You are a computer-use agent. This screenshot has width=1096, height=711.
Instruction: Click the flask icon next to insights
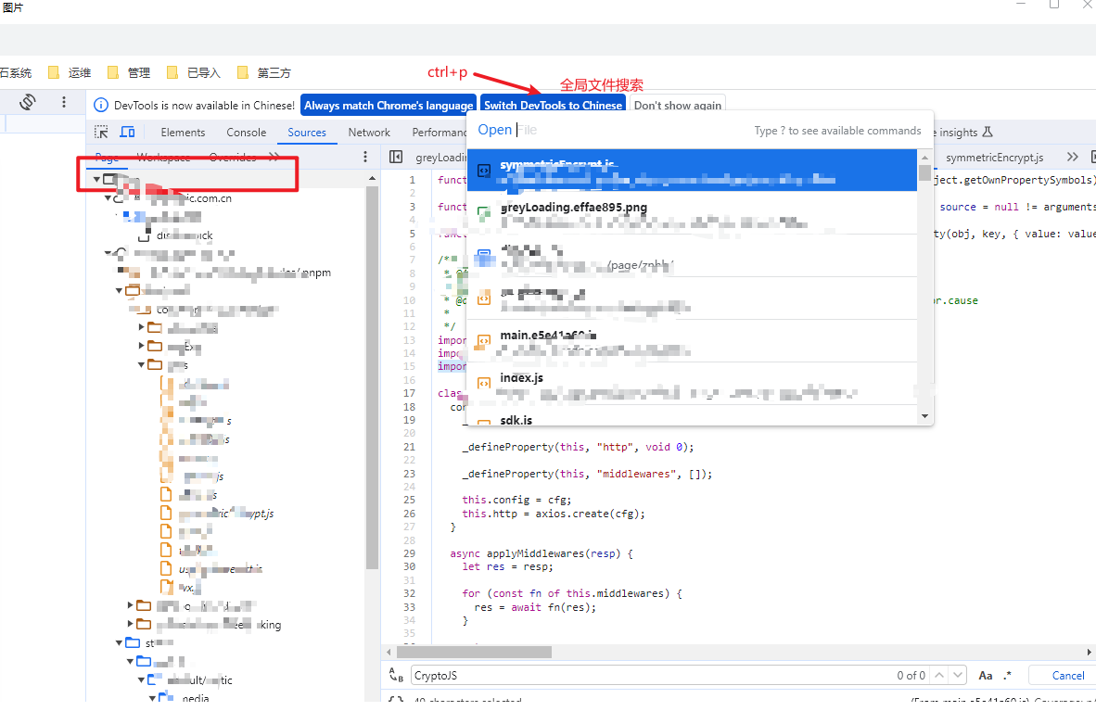[x=988, y=132]
